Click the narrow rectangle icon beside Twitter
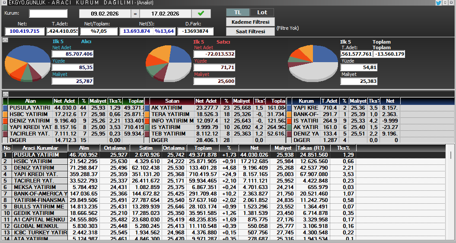This screenshot has width=456, height=243. point(445,3)
